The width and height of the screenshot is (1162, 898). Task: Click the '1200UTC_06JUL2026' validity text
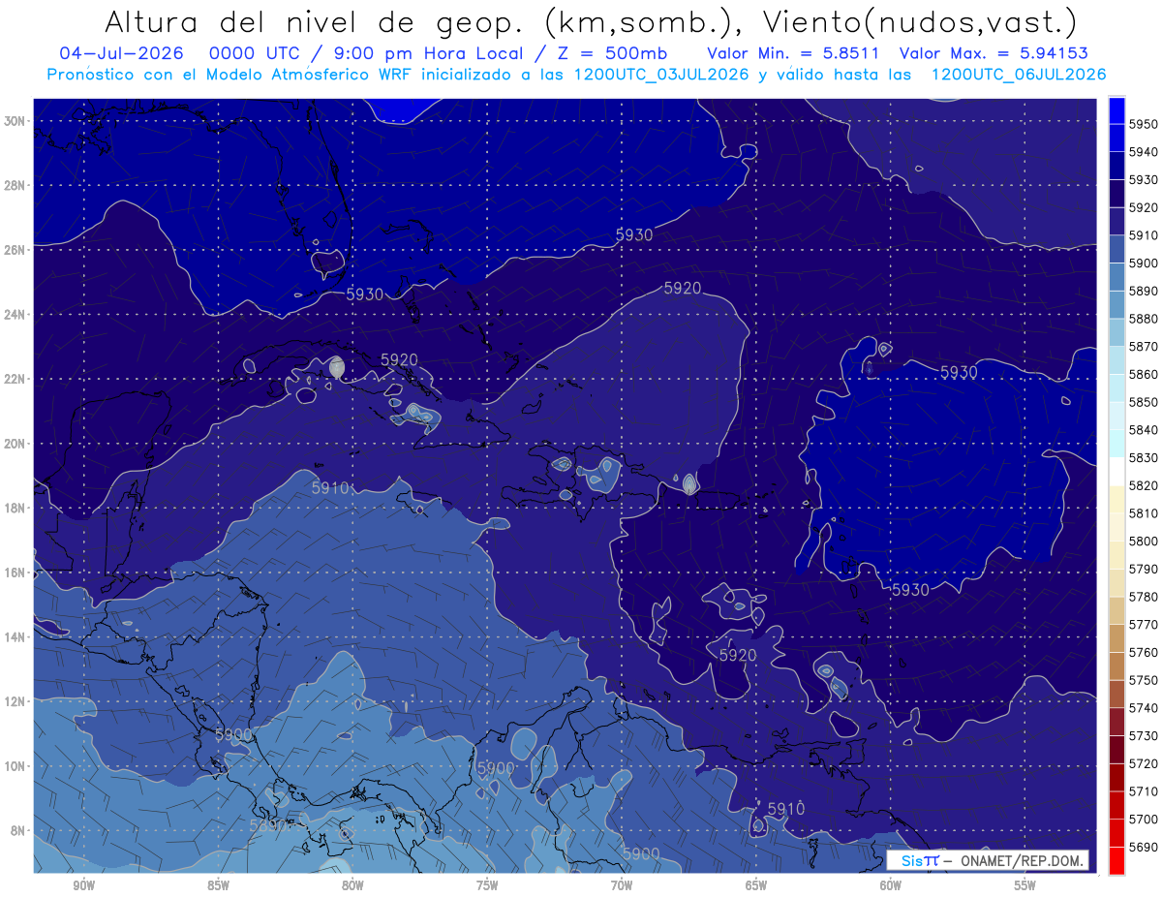coord(1018,75)
